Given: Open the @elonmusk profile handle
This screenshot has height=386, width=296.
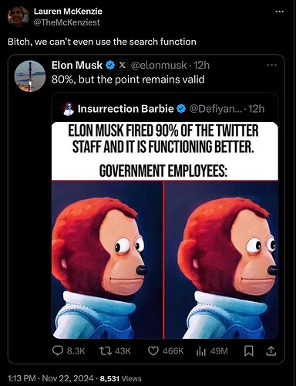Looking at the screenshot, I should [159, 66].
